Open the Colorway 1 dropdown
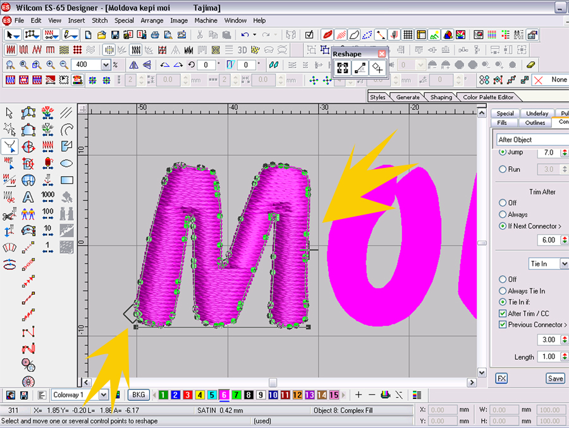569x428 pixels. [104, 395]
